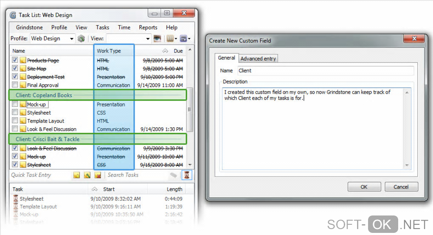Click Cancel in Create New Custom Field dialog
The height and width of the screenshot is (235, 433).
[401, 187]
